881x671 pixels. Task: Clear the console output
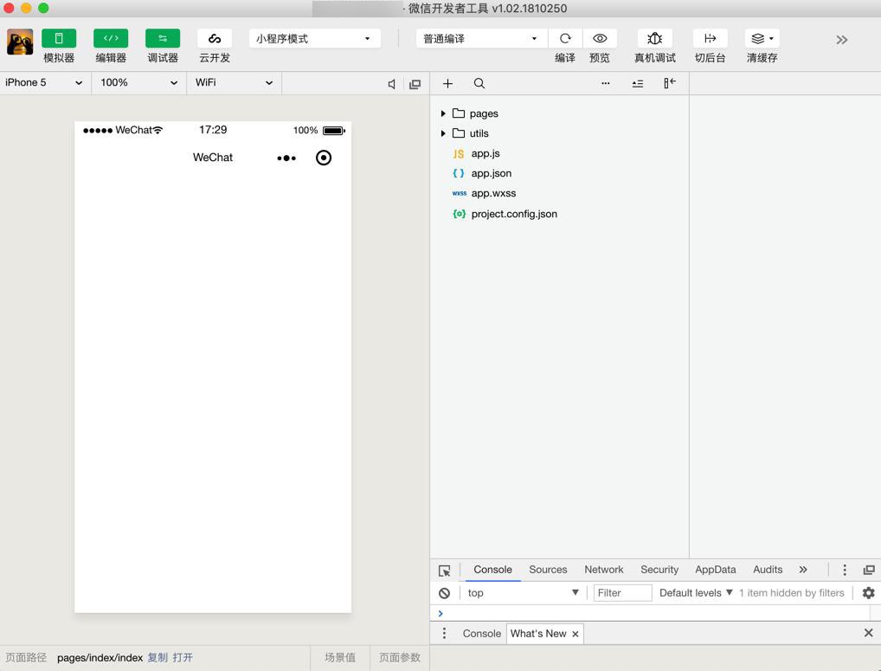tap(445, 593)
